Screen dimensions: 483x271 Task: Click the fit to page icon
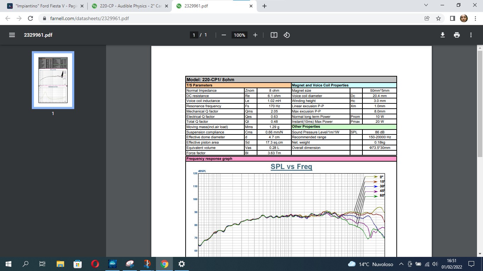274,35
